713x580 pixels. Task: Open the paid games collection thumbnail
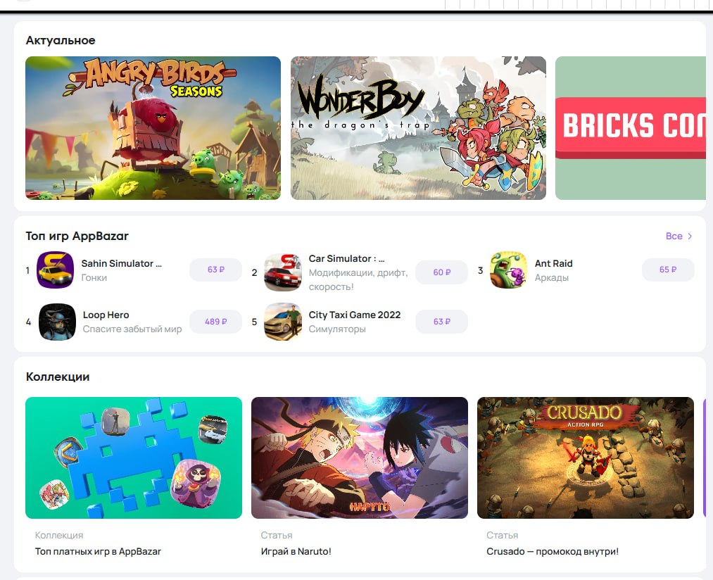pyautogui.click(x=134, y=458)
